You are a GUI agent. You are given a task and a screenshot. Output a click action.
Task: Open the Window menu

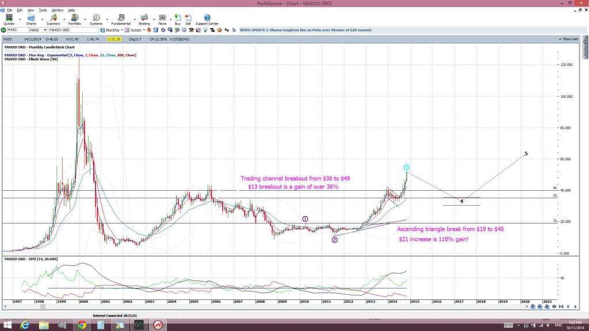[57, 10]
